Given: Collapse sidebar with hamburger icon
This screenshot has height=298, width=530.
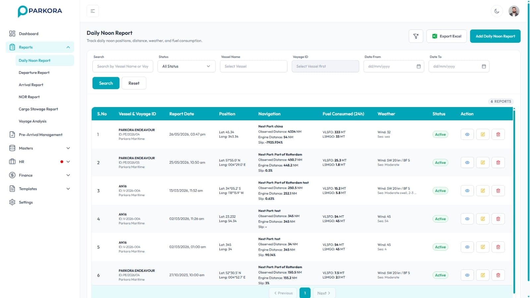Looking at the screenshot, I should 92,11.
